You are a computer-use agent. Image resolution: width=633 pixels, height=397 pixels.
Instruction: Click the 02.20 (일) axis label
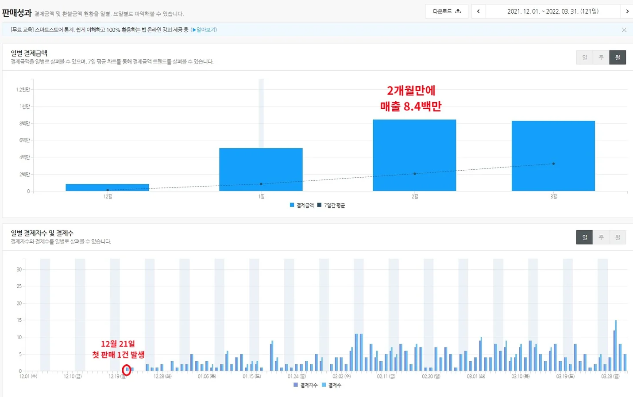(431, 376)
